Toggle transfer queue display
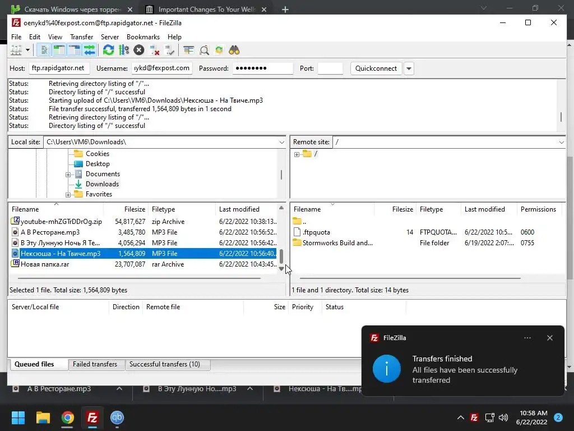 pos(89,50)
